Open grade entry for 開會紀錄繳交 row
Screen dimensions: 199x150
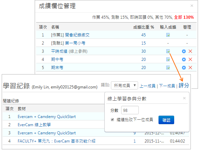[x=168, y=35]
